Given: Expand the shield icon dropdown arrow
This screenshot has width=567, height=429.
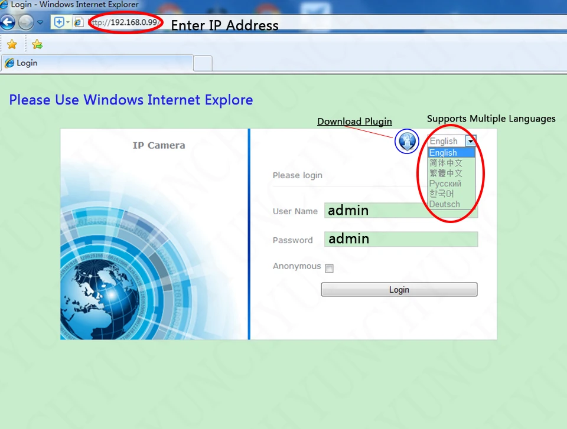Looking at the screenshot, I should pyautogui.click(x=67, y=22).
